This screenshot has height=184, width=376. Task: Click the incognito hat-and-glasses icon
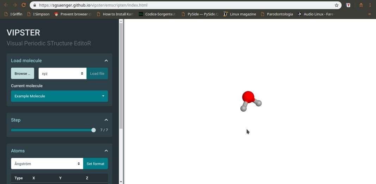click(361, 5)
